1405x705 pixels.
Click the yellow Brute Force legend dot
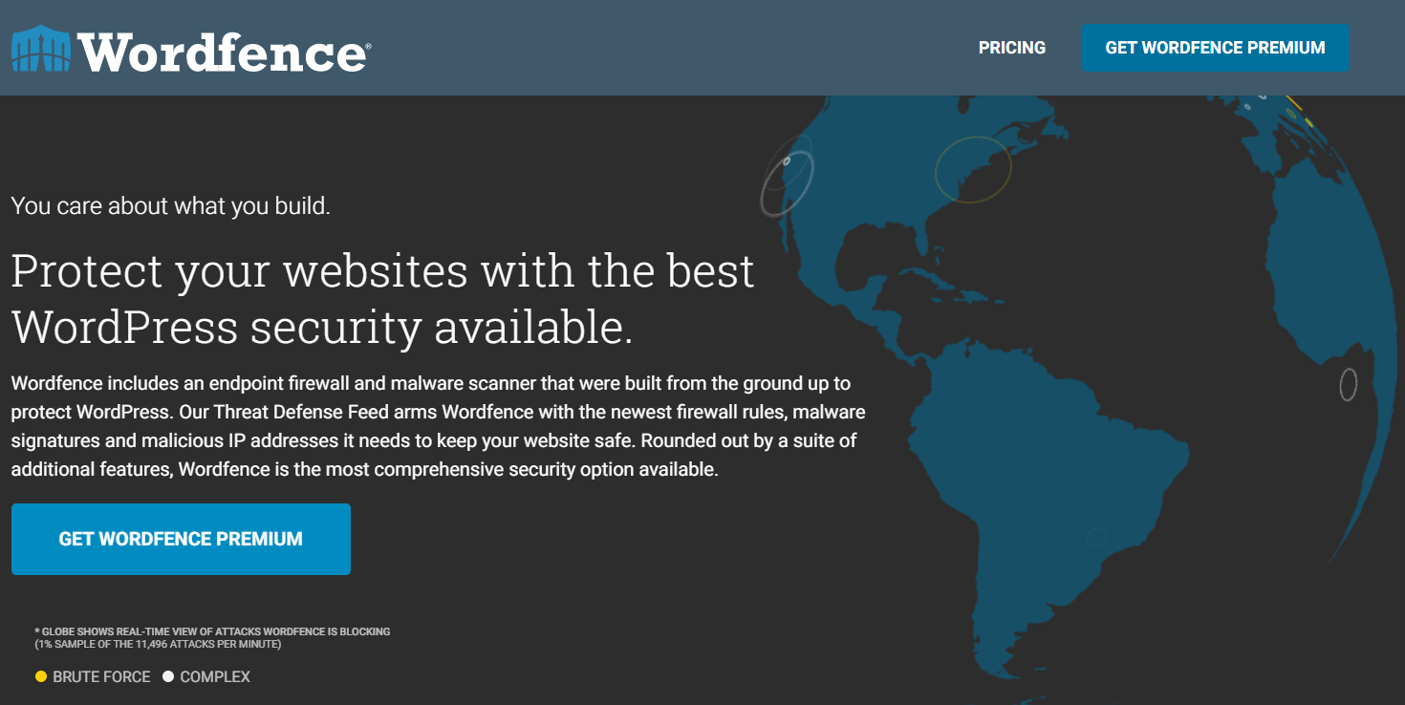click(x=41, y=676)
